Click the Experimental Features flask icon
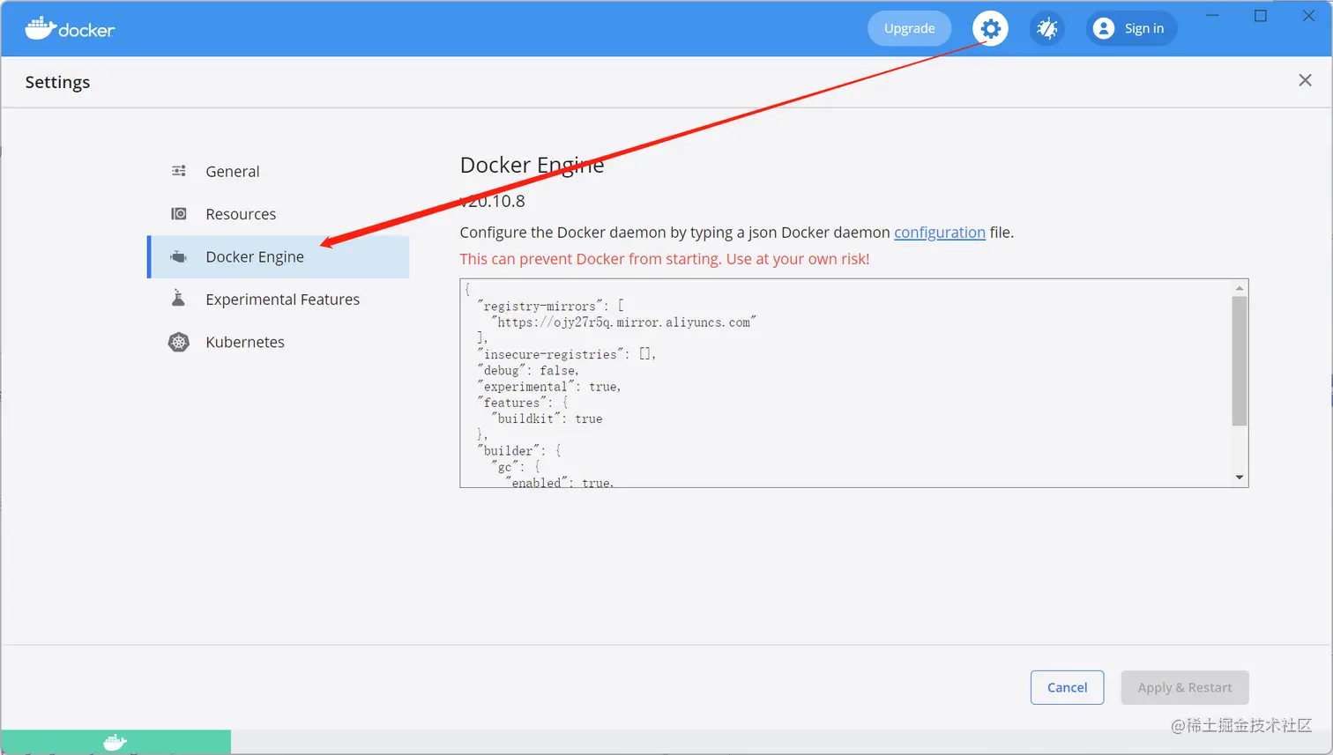The height and width of the screenshot is (755, 1333). click(x=179, y=299)
